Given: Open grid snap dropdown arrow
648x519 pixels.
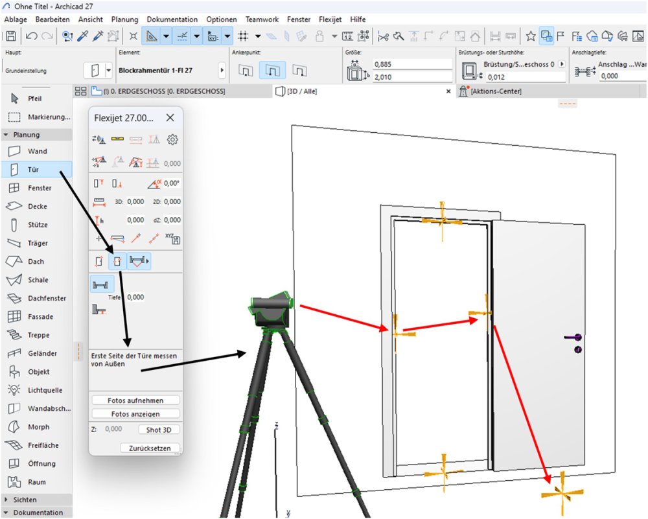Looking at the screenshot, I should click(x=258, y=36).
